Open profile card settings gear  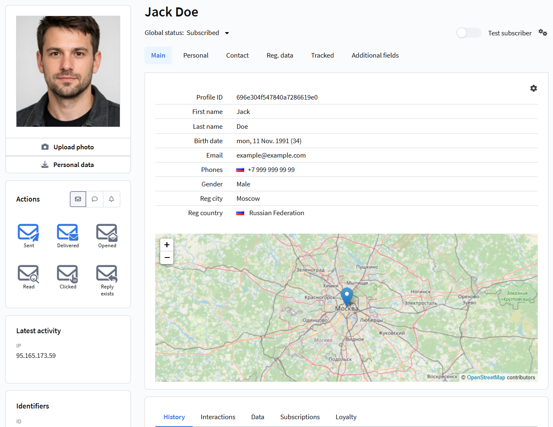[x=533, y=88]
